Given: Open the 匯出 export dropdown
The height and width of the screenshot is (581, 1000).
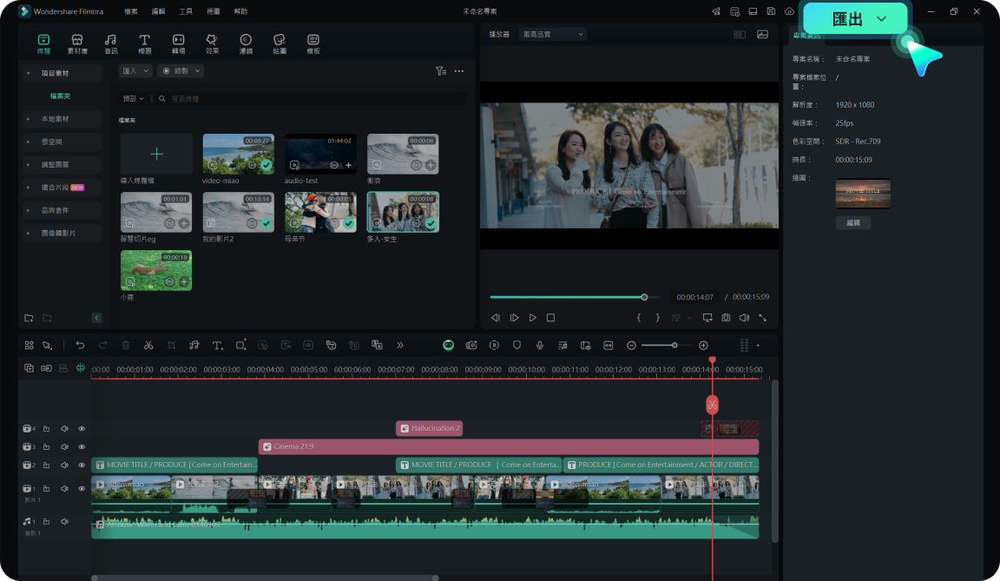Looking at the screenshot, I should click(x=855, y=19).
